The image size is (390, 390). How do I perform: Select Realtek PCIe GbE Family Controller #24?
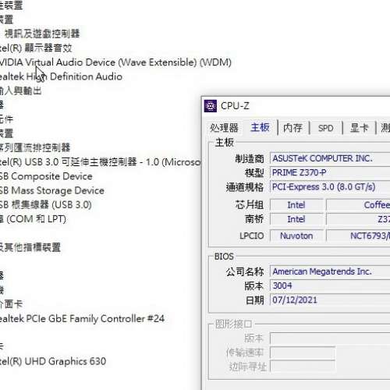pyautogui.click(x=82, y=319)
